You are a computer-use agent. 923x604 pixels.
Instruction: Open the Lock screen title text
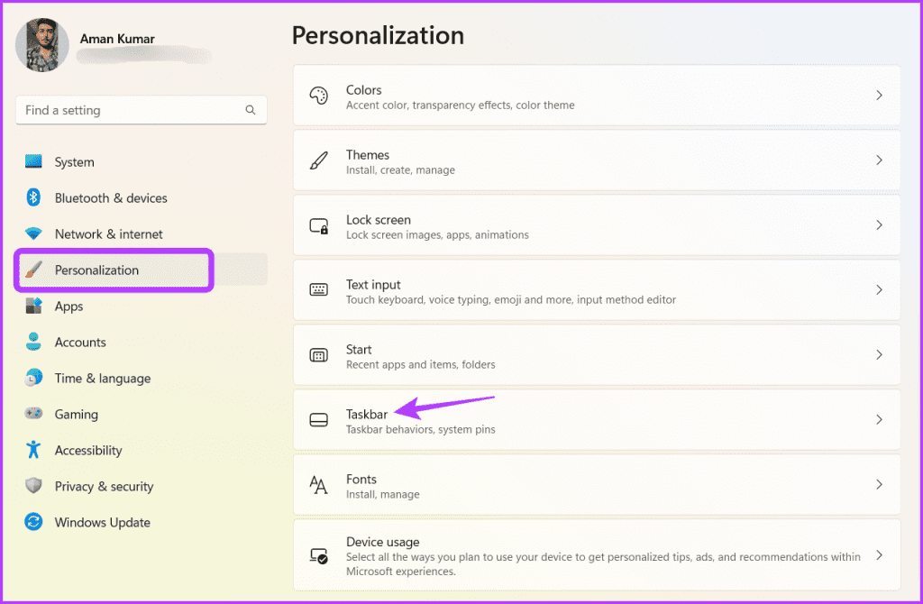point(378,220)
